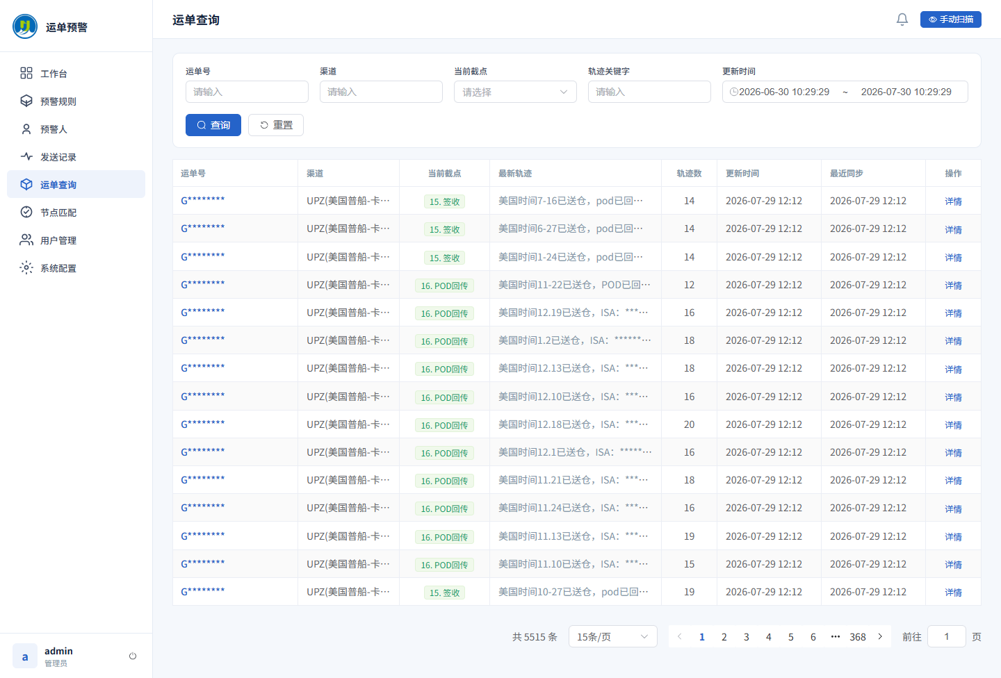
Task: Select the 运单查询 sidebar entry
Action: 76,184
